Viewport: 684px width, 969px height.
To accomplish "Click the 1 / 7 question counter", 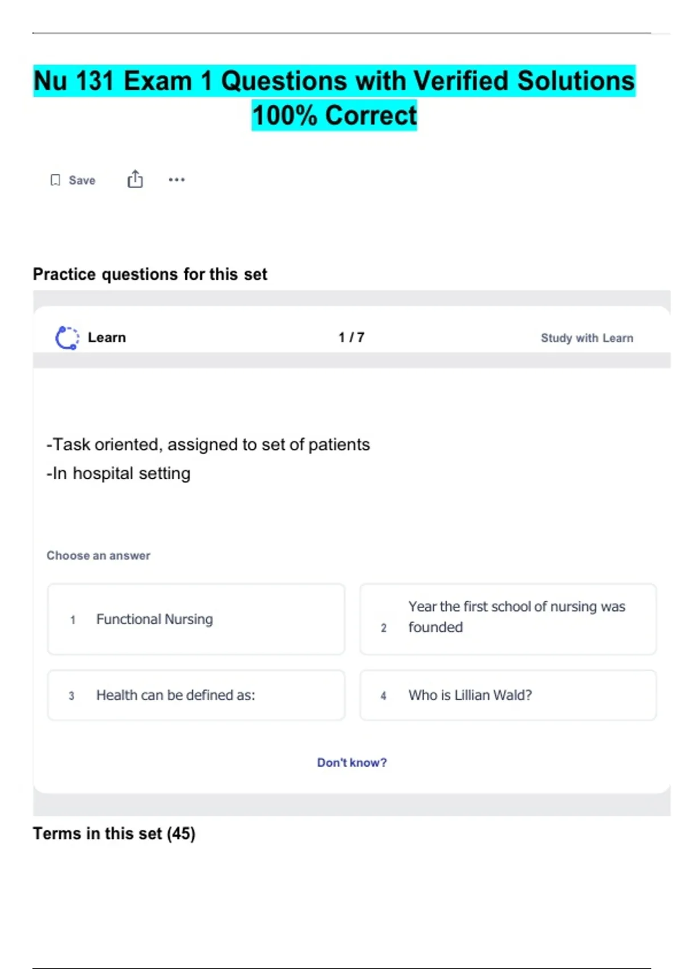I will click(x=351, y=337).
